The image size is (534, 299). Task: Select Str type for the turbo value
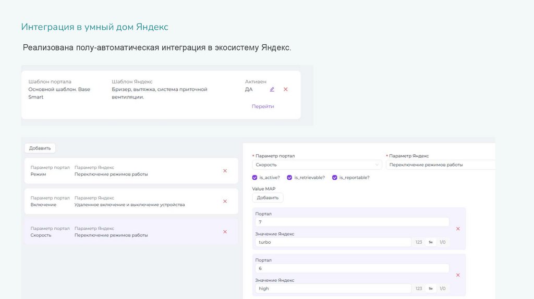[x=431, y=242]
